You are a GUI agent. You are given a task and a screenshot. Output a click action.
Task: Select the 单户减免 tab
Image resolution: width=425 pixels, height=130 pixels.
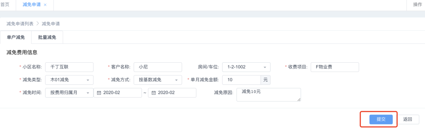[16, 37]
